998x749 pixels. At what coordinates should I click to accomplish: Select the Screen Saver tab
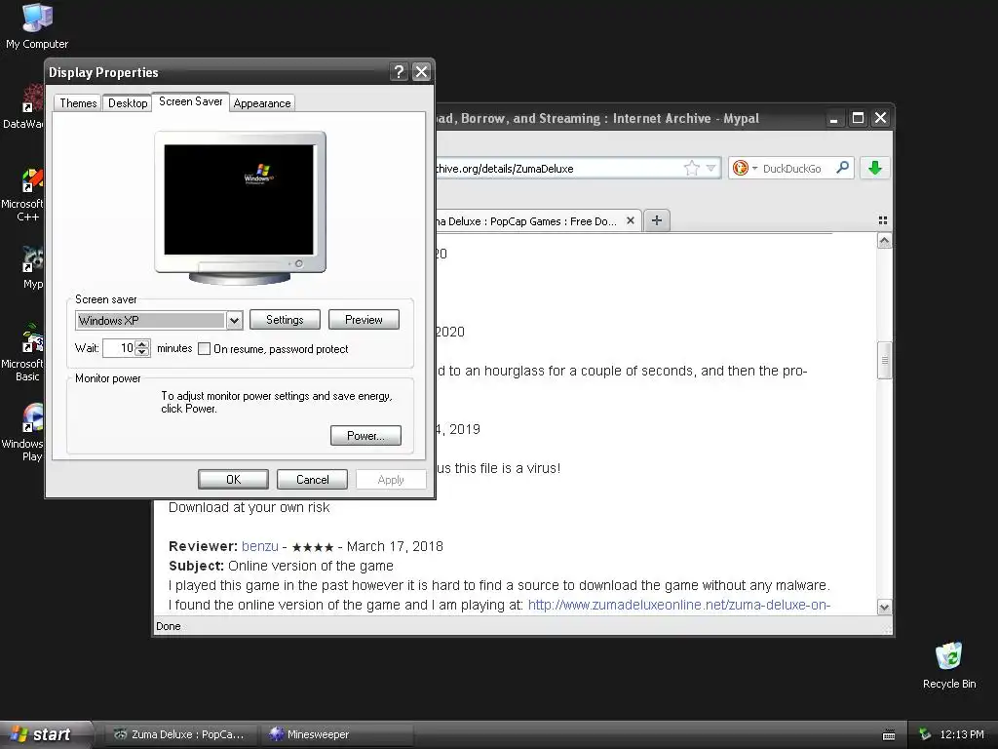[x=190, y=101]
